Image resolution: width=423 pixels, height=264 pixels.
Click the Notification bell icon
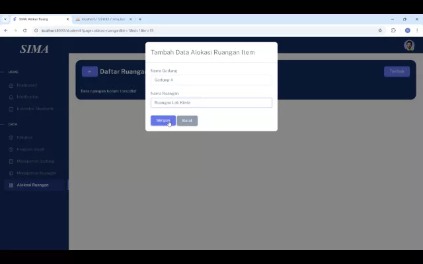pos(11,97)
